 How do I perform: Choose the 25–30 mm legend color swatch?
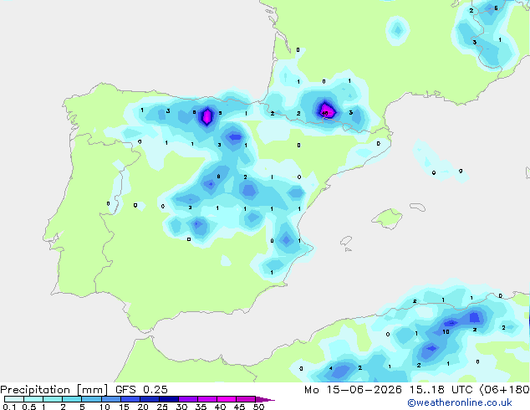point(168,399)
